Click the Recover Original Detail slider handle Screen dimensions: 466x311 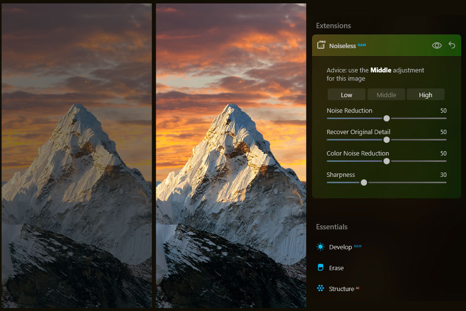(386, 139)
